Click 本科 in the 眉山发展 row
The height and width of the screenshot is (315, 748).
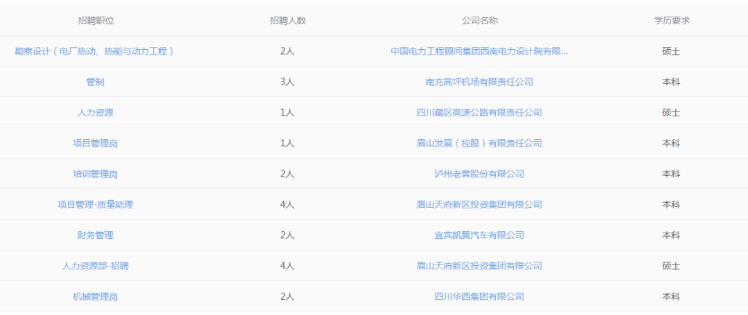click(671, 143)
